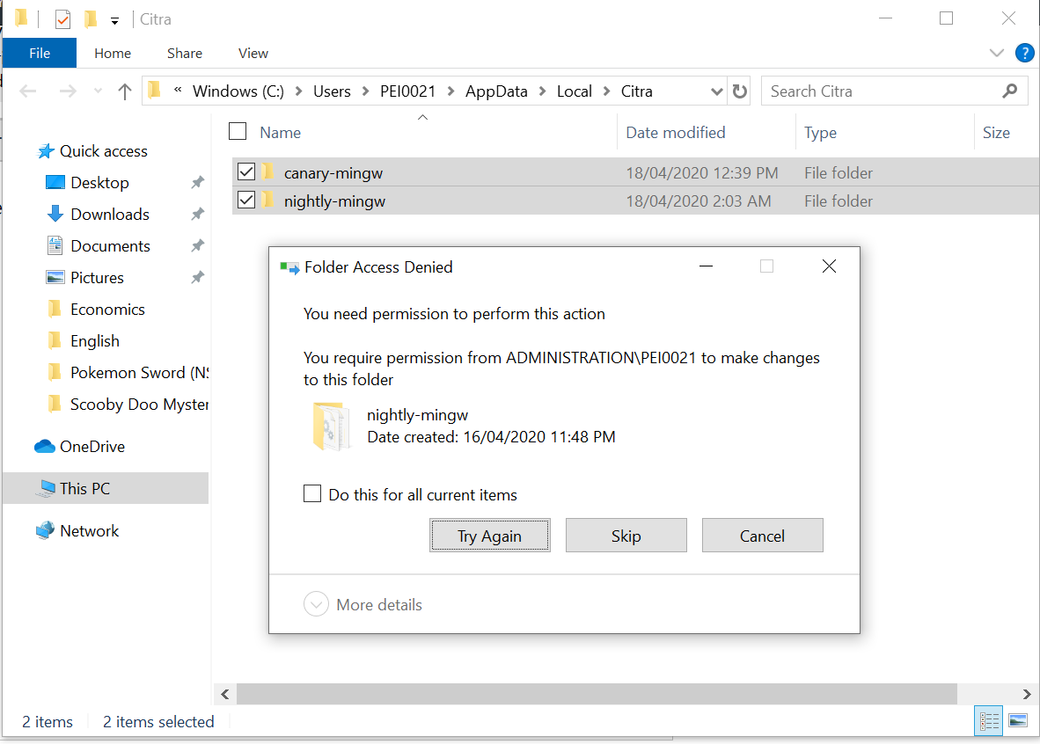
Task: Open the Quick Access Toolbar customize dropdown
Action: pos(114,18)
